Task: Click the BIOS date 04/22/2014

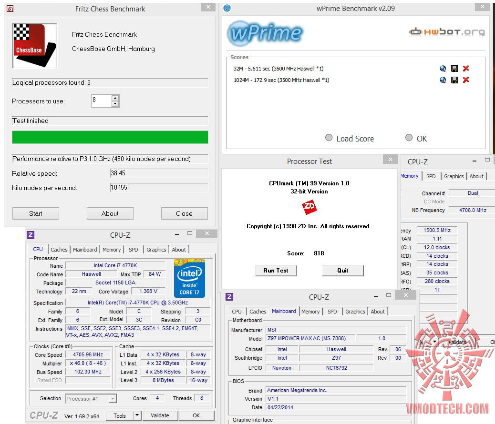Action: coord(336,407)
